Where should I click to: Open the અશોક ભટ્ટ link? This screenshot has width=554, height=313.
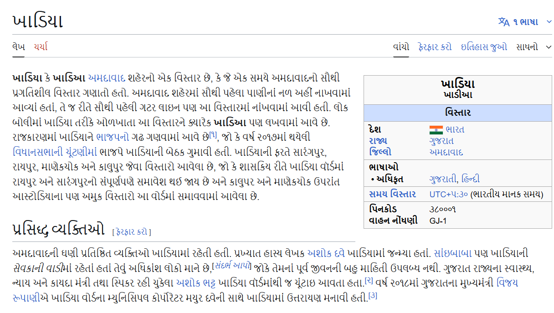click(x=196, y=283)
